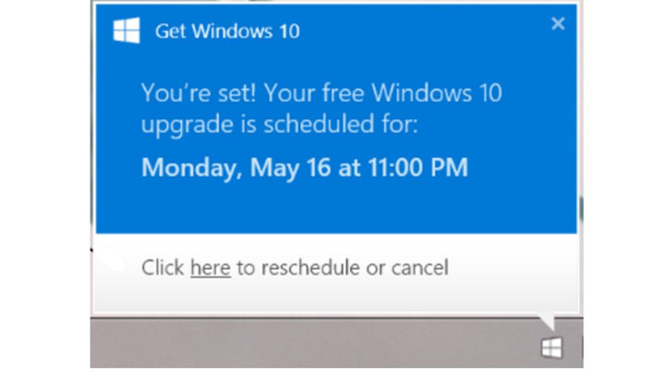Image resolution: width=671 pixels, height=372 pixels.
Task: Click the word 'Windows' in the title
Action: (232, 31)
